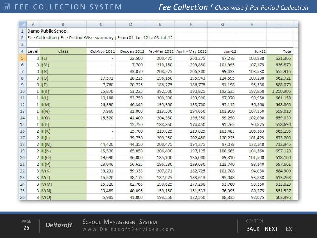The image size is (317, 238).
Task: Click cell value '124,595'
Action: coord(222,78)
